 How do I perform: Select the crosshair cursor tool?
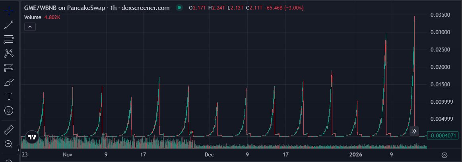pos(9,11)
